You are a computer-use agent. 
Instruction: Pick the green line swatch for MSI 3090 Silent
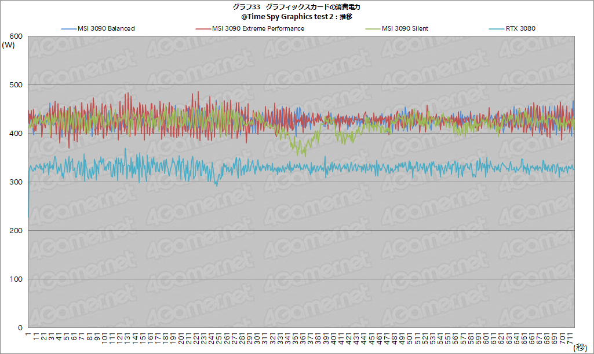point(373,28)
